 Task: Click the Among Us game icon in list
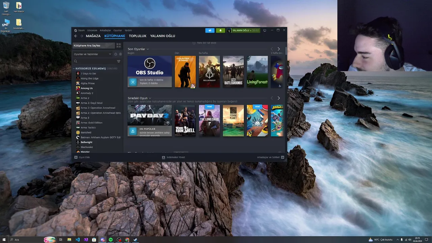[x=78, y=88]
